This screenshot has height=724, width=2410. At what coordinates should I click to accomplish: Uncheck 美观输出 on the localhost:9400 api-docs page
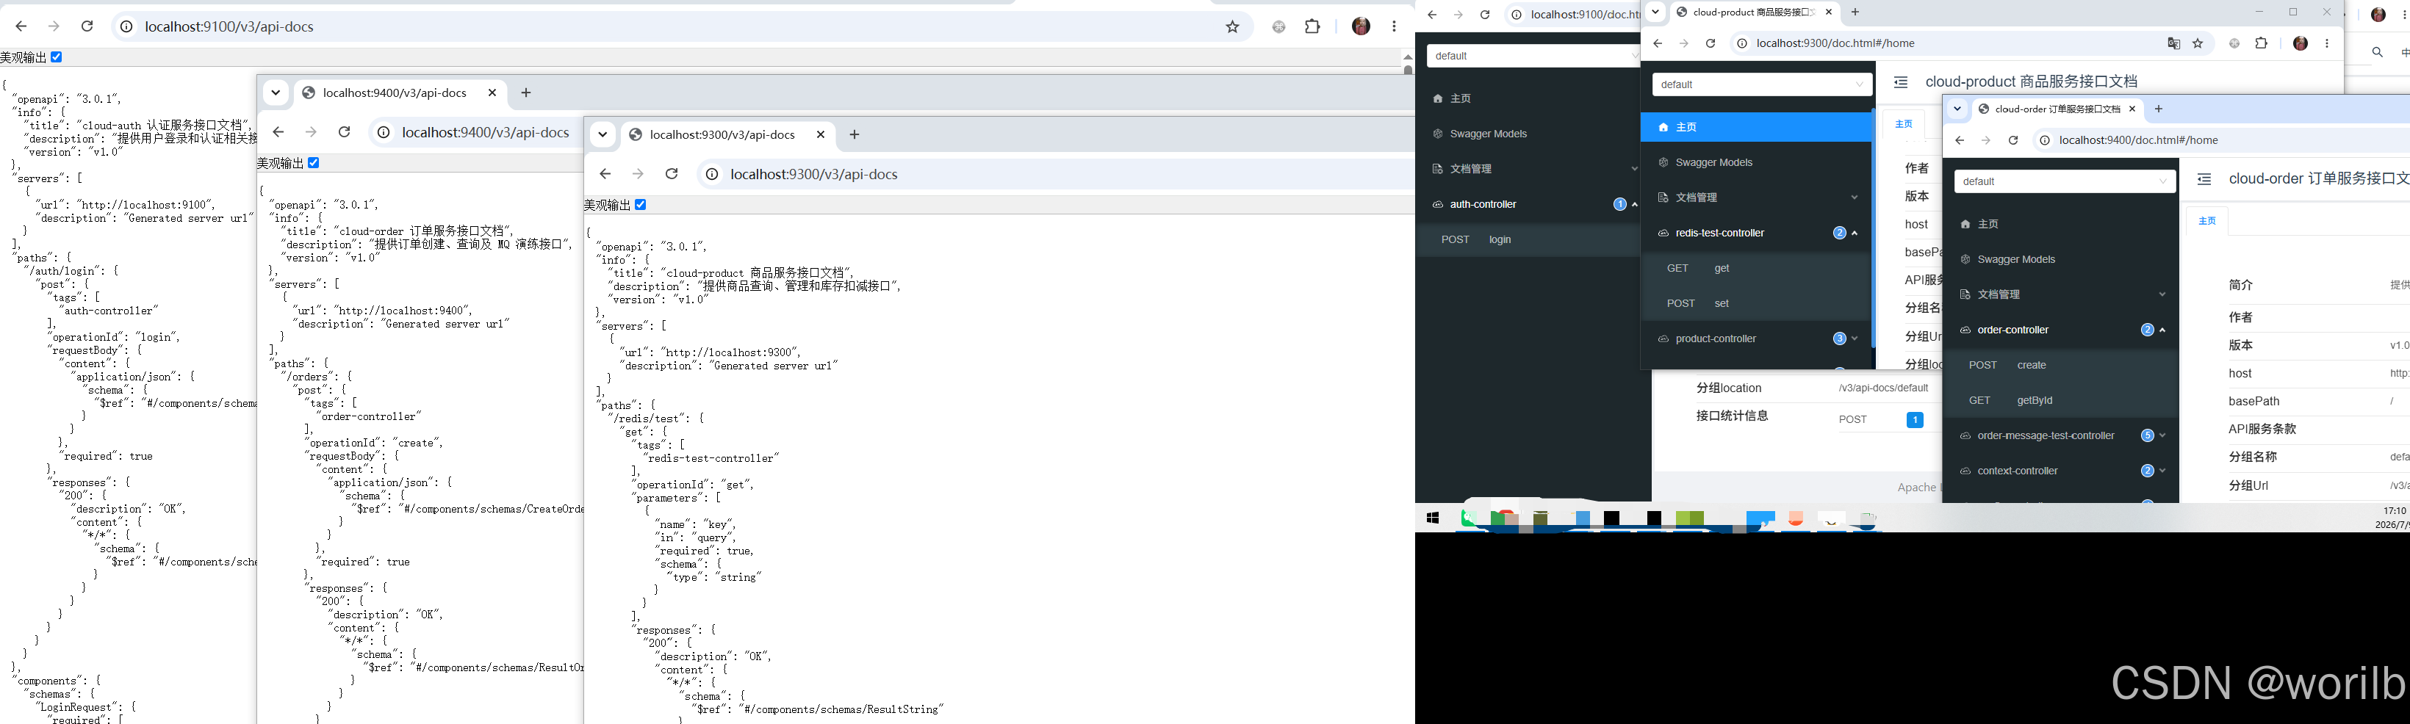point(314,163)
